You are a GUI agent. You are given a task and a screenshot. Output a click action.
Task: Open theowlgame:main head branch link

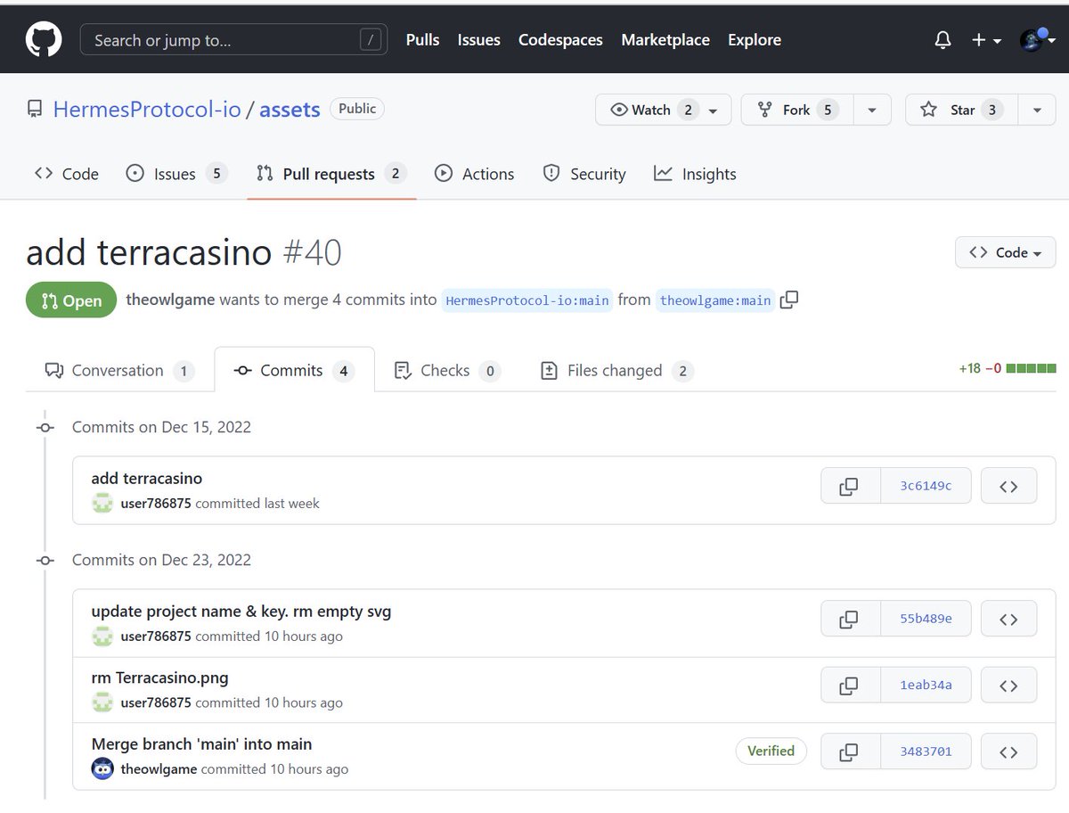[715, 300]
